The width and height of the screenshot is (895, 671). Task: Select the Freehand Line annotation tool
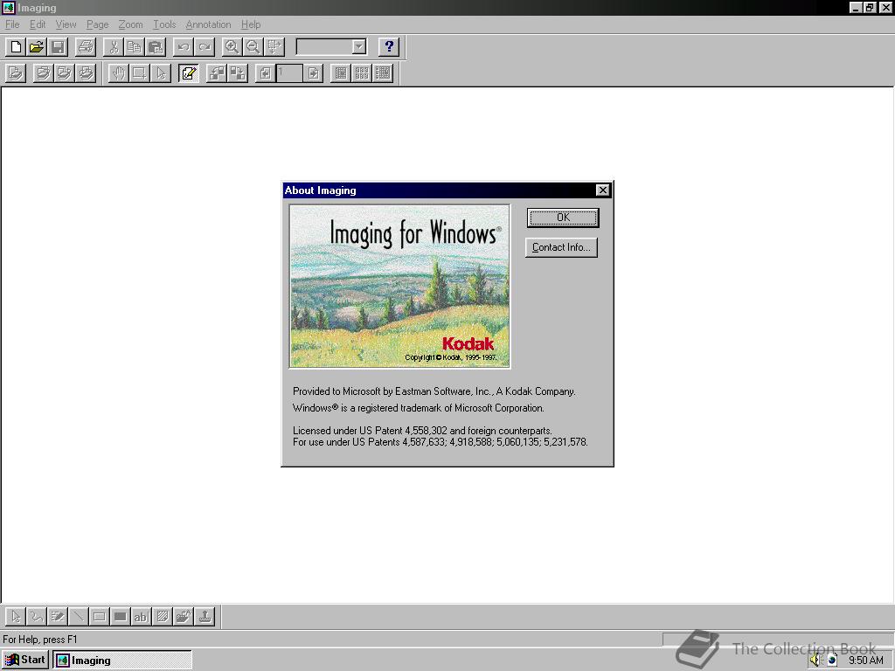(x=37, y=616)
